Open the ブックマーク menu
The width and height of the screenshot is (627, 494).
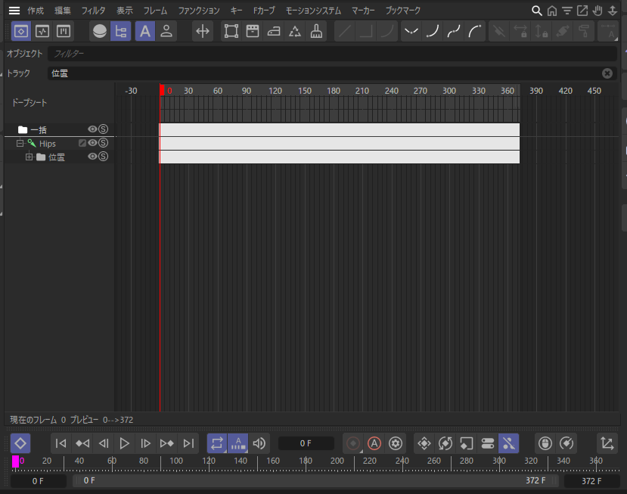(402, 11)
